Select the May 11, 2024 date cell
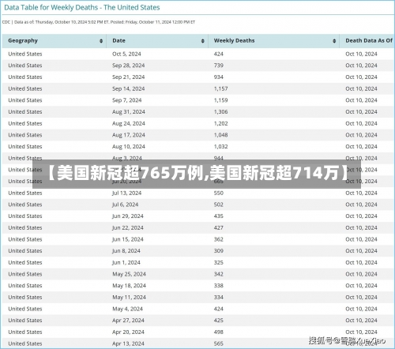Image resolution: width=395 pixels, height=349 pixels. coord(129,297)
